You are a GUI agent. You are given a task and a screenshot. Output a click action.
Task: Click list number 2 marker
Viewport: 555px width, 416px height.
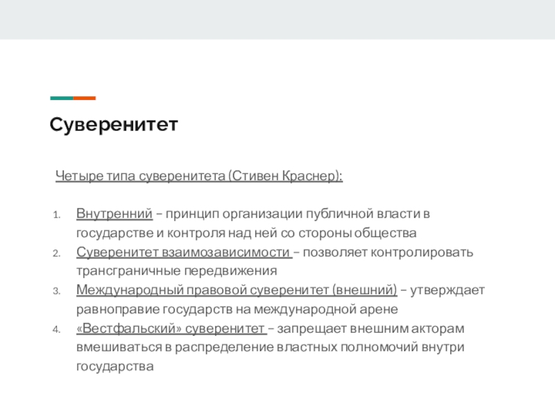coord(58,252)
